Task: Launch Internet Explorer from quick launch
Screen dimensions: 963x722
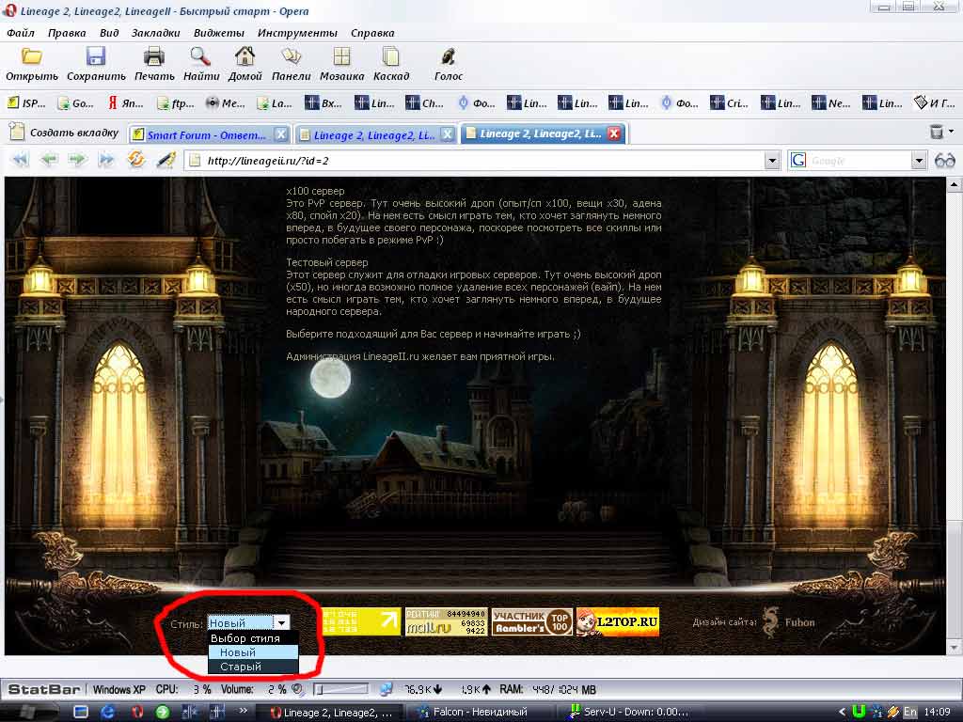Action: pyautogui.click(x=108, y=713)
